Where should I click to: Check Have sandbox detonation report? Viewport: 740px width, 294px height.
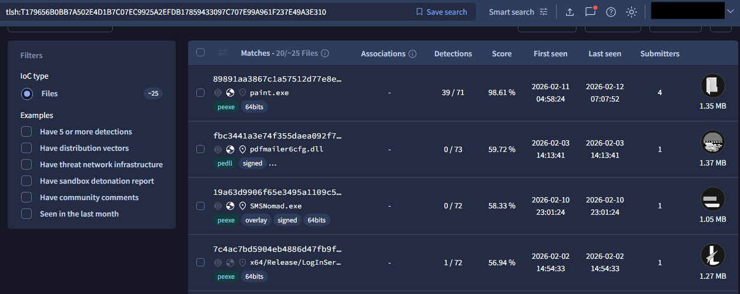(x=26, y=181)
